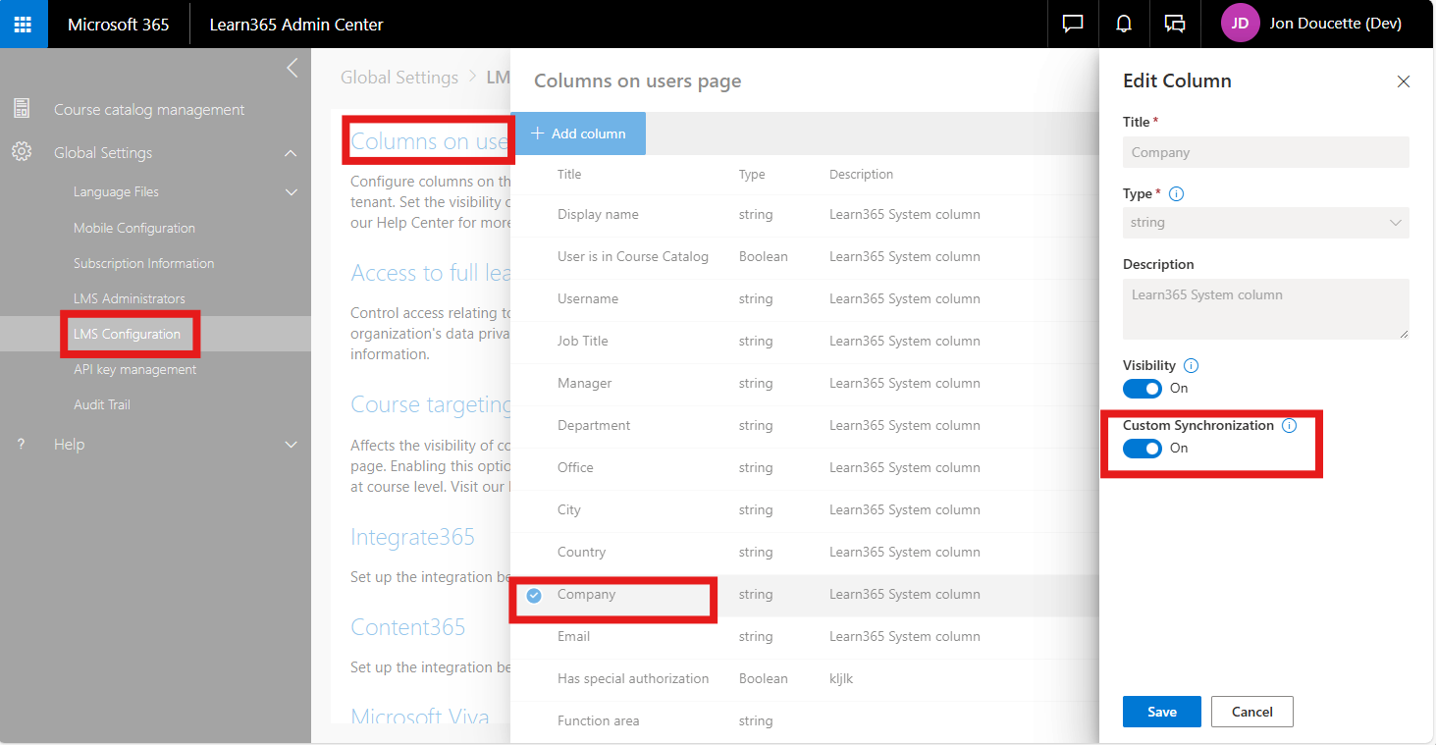
Task: Show info for the Type field
Action: [1177, 193]
